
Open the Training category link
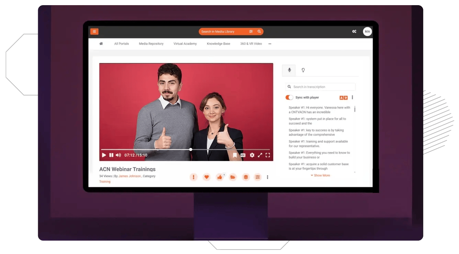click(x=105, y=182)
